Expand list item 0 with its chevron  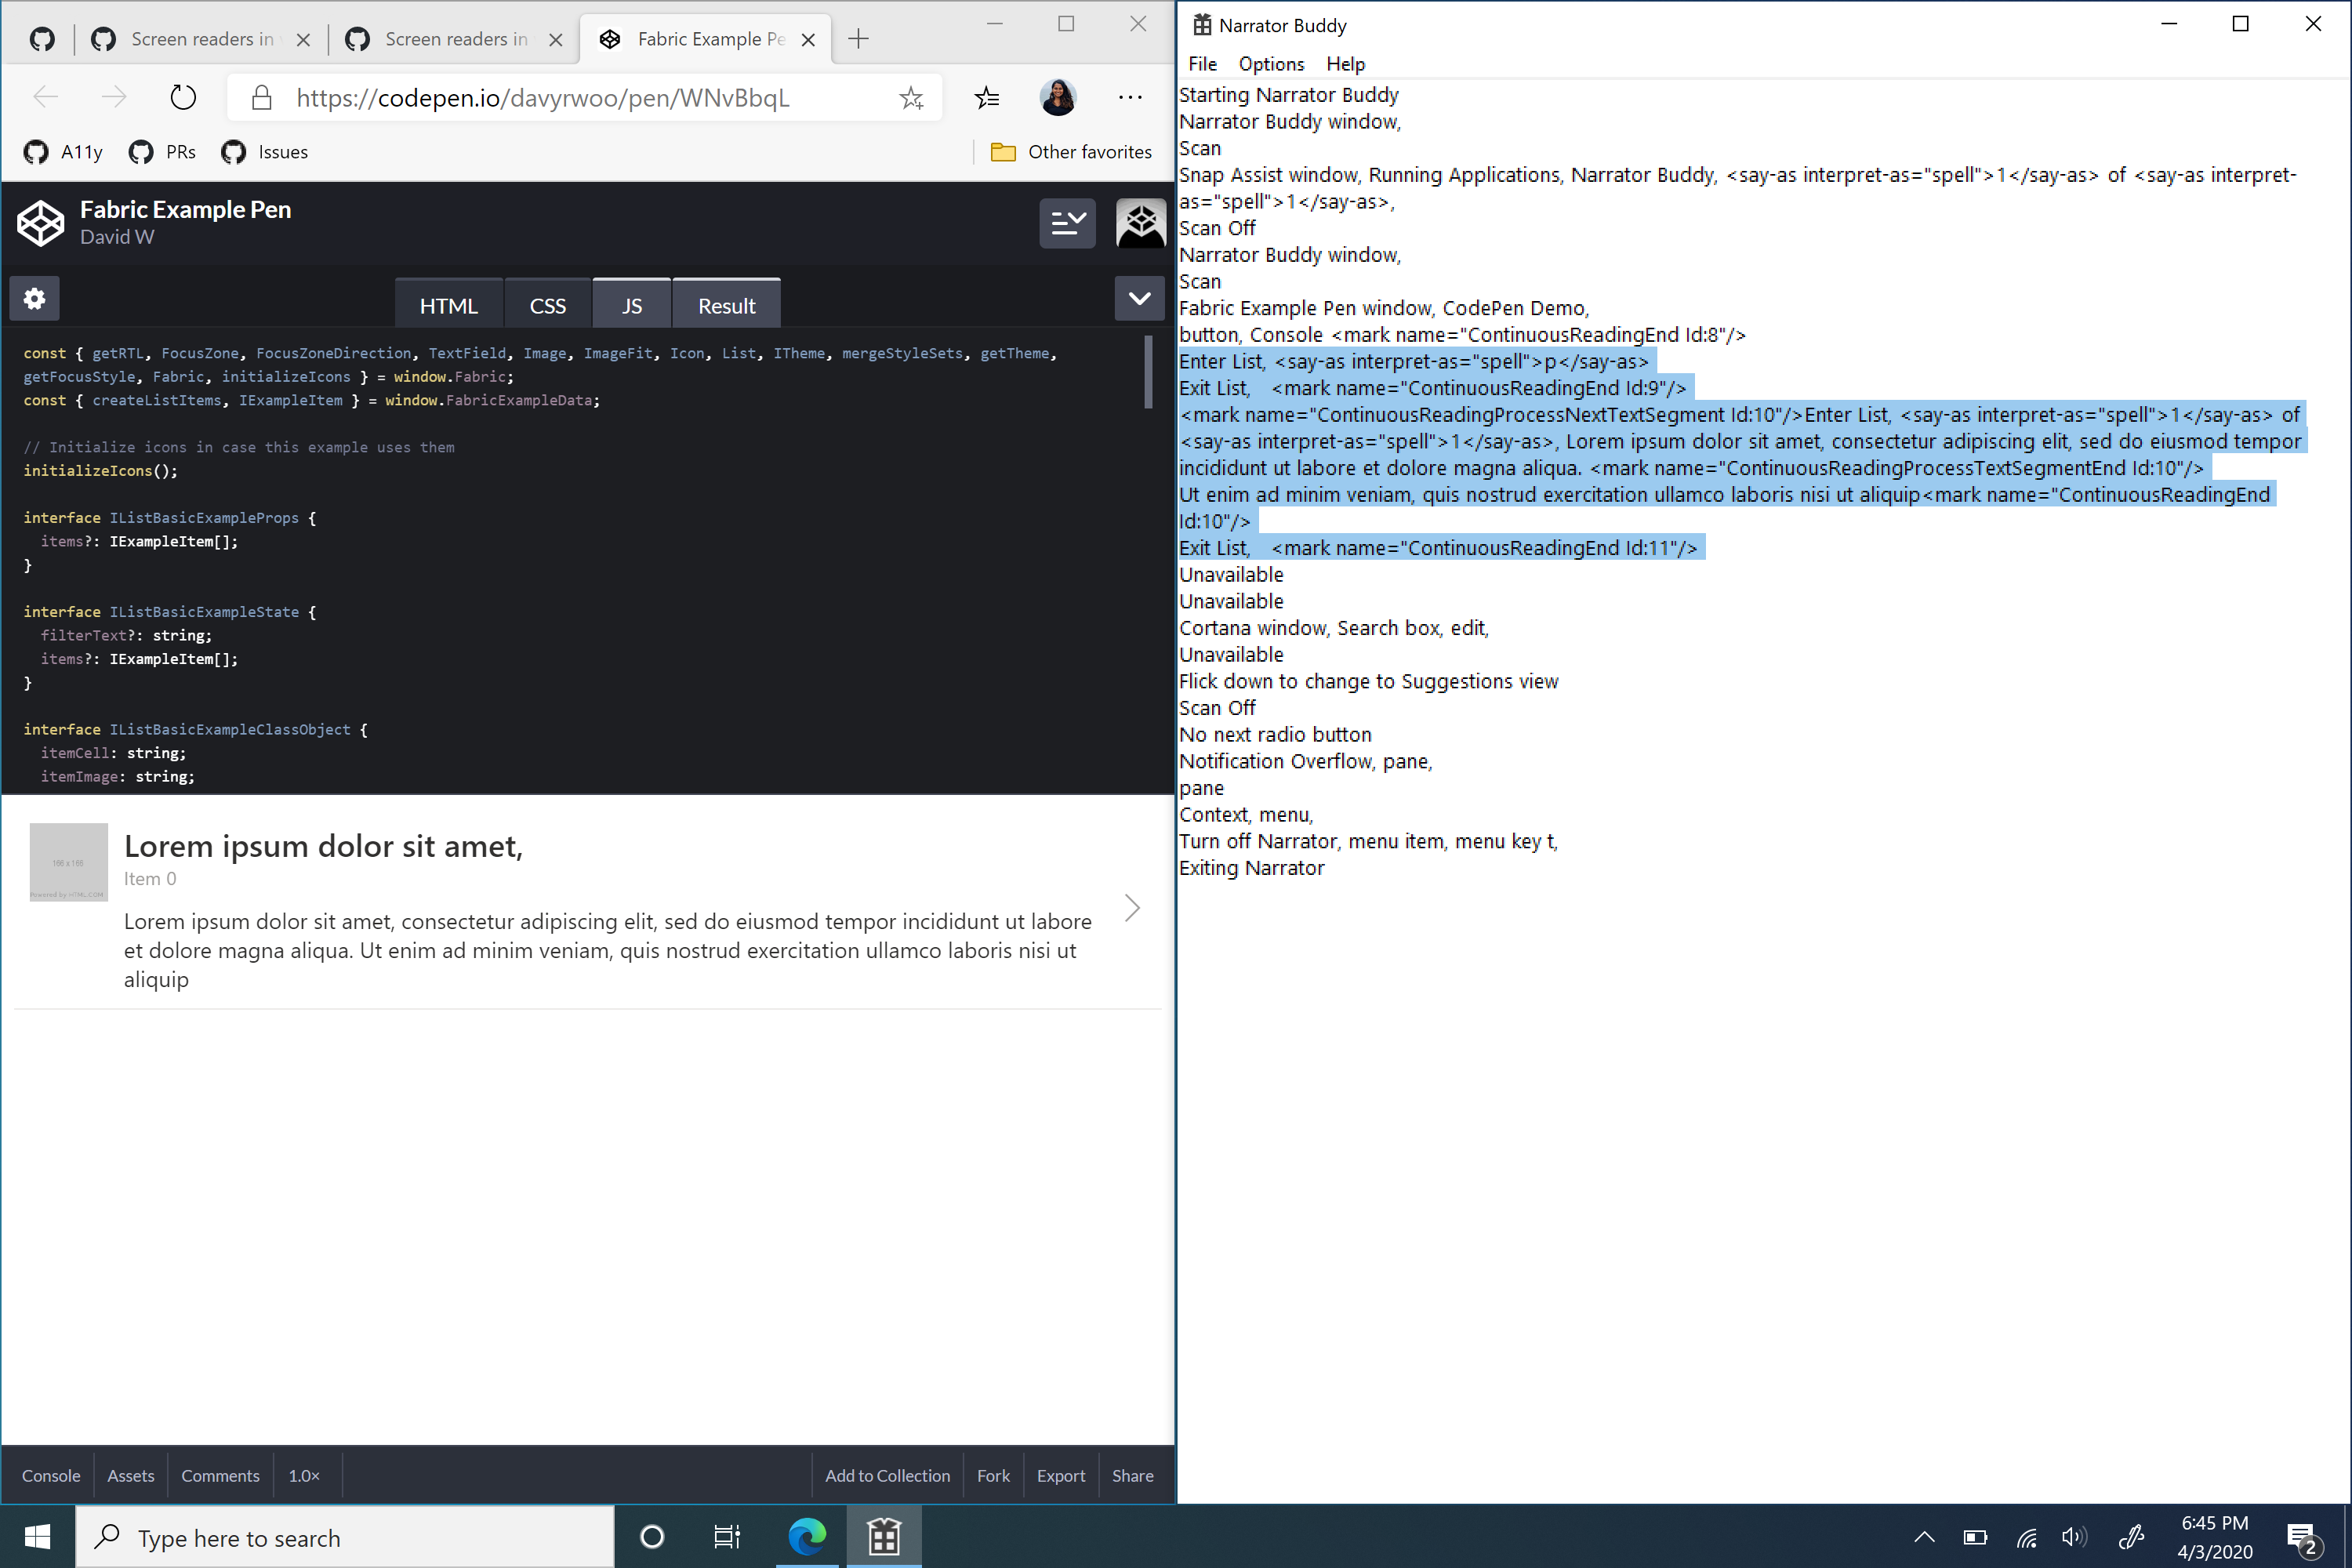click(x=1132, y=908)
